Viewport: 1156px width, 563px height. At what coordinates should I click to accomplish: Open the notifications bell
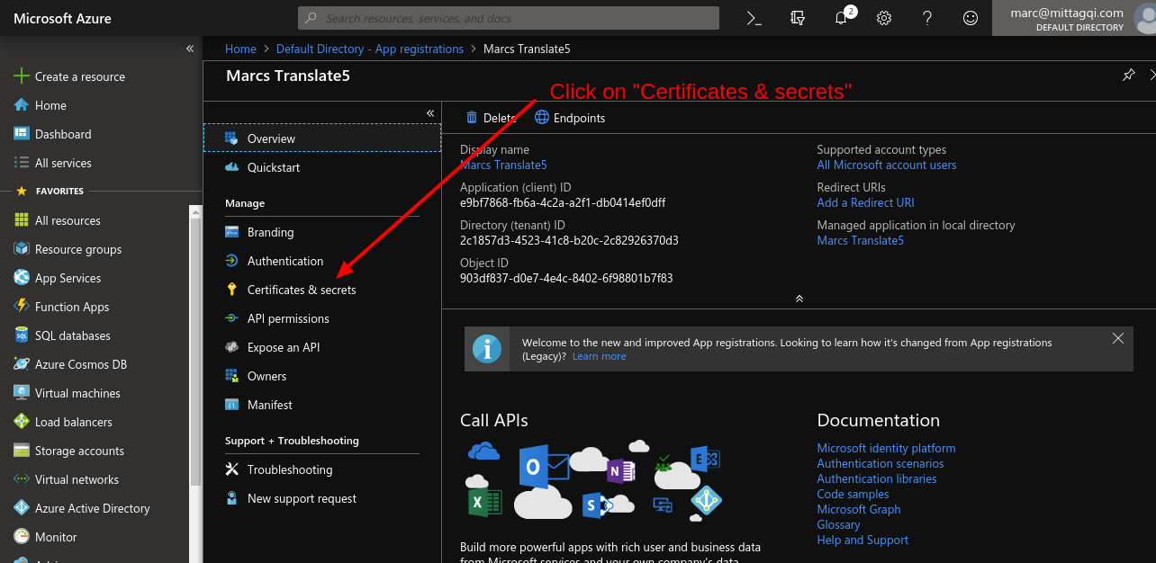[x=842, y=18]
